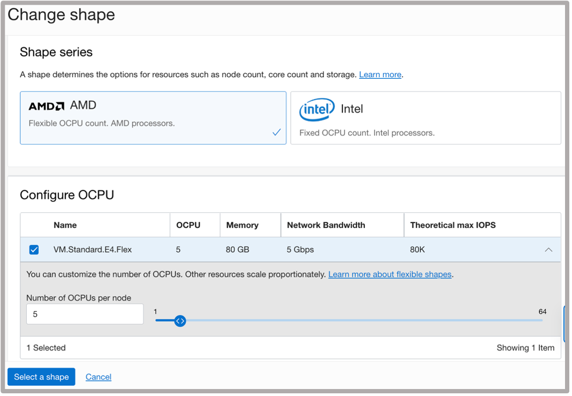Click the Network Bandwidth column header
The image size is (572, 396).
click(x=326, y=225)
